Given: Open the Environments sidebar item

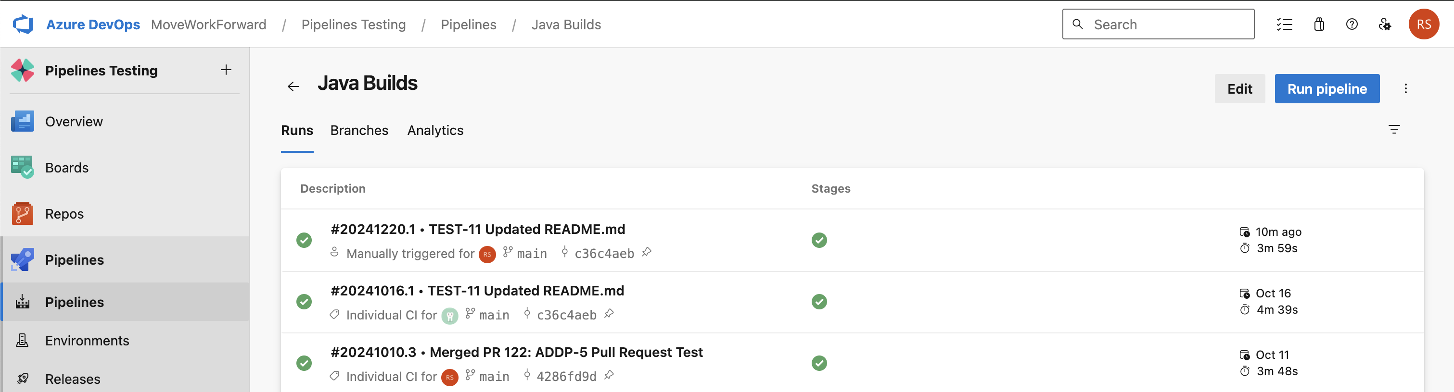Looking at the screenshot, I should [x=87, y=341].
